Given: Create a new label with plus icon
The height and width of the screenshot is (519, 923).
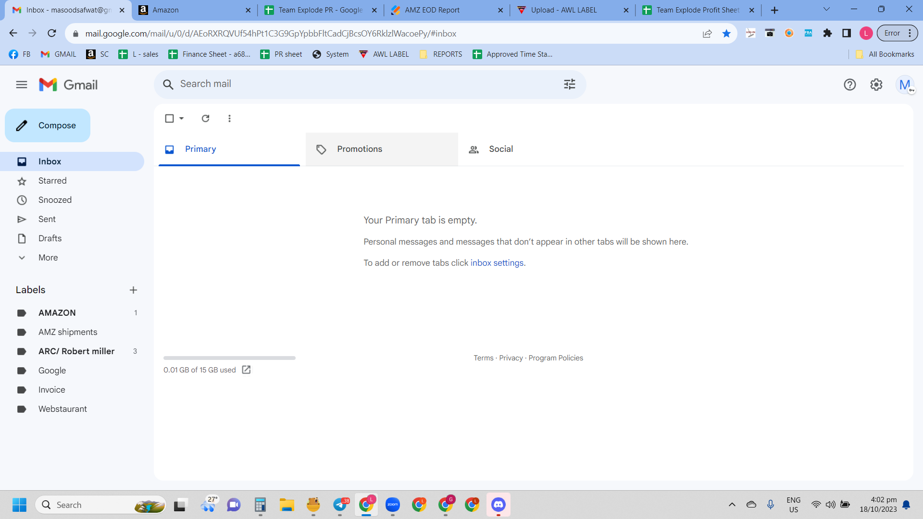Looking at the screenshot, I should click(x=133, y=290).
